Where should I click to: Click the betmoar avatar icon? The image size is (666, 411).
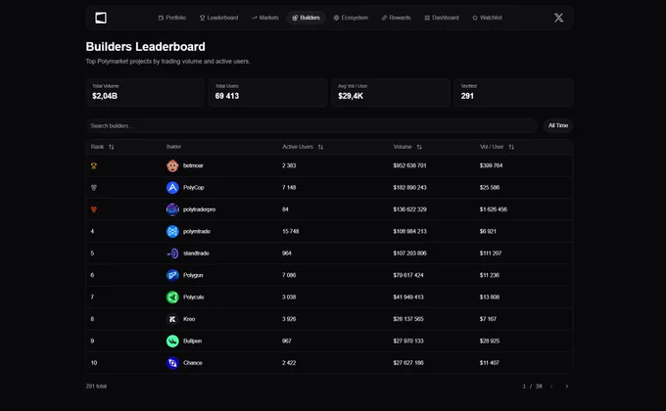pyautogui.click(x=172, y=165)
